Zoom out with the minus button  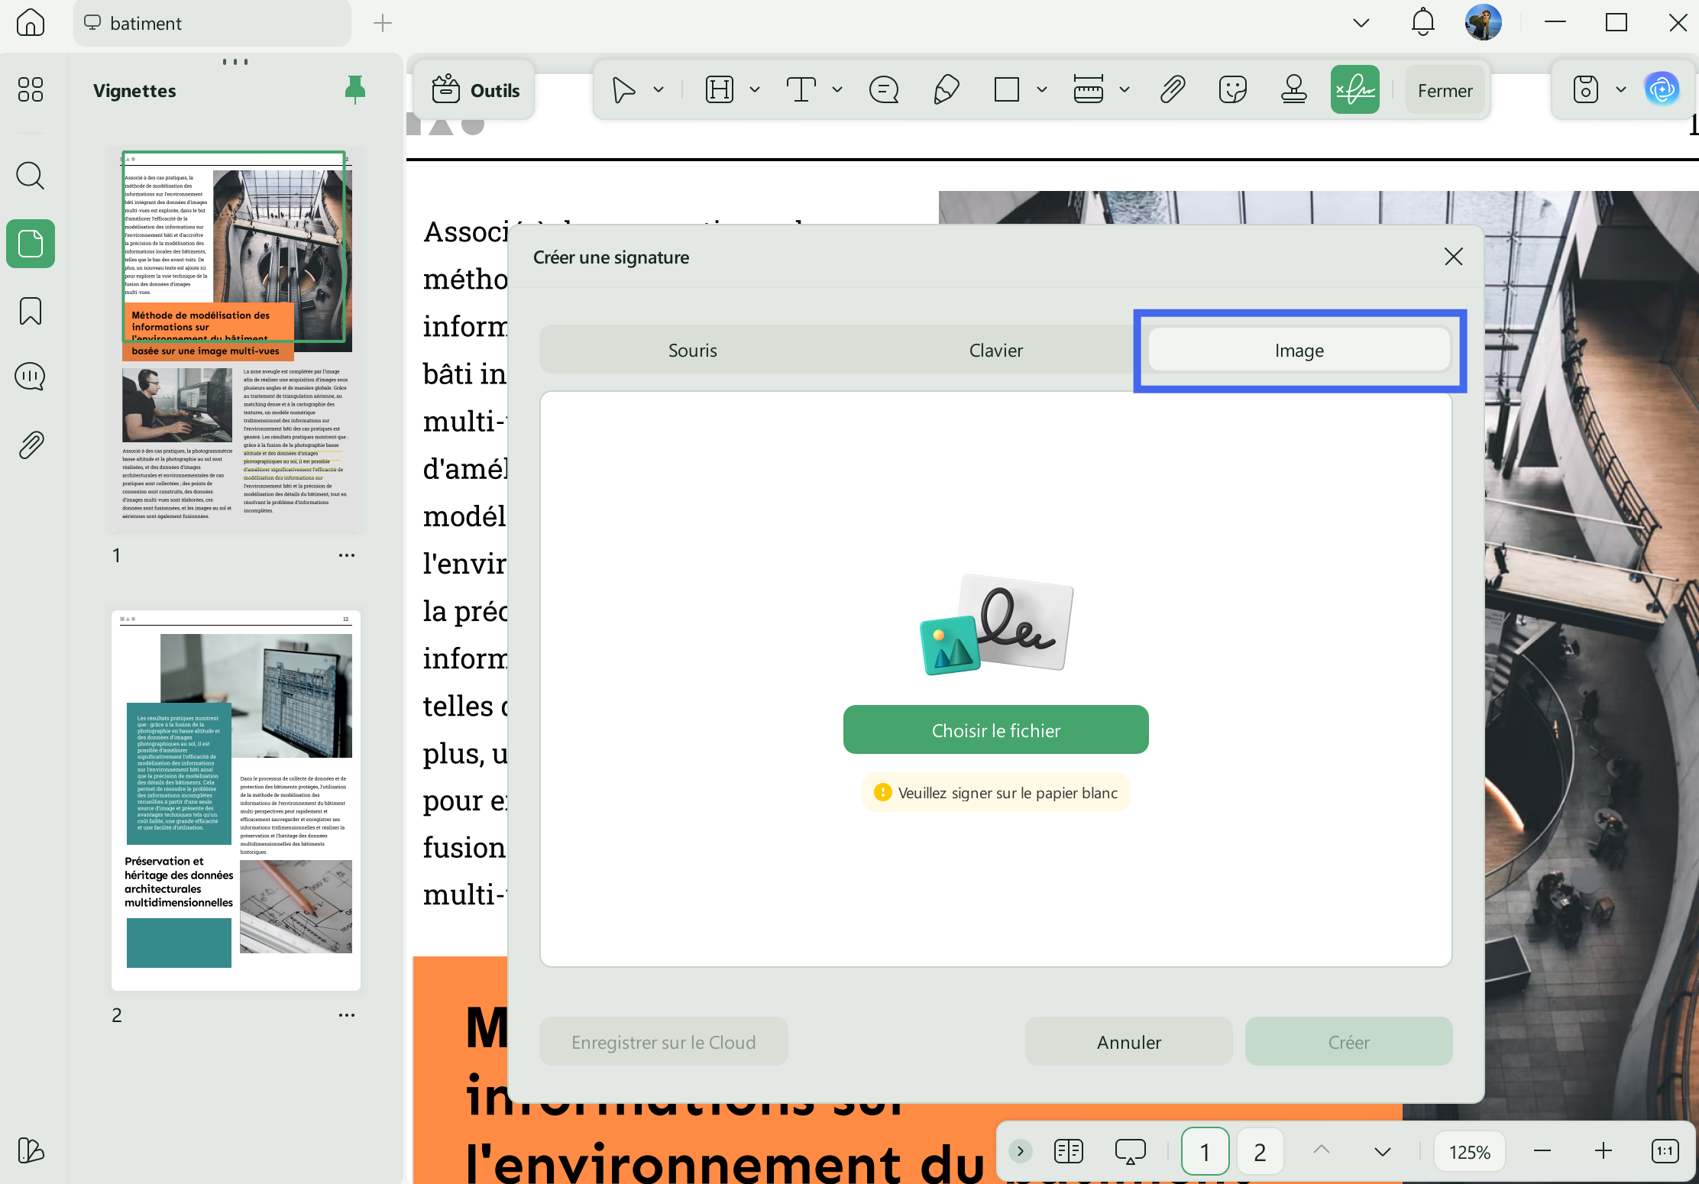tap(1542, 1151)
